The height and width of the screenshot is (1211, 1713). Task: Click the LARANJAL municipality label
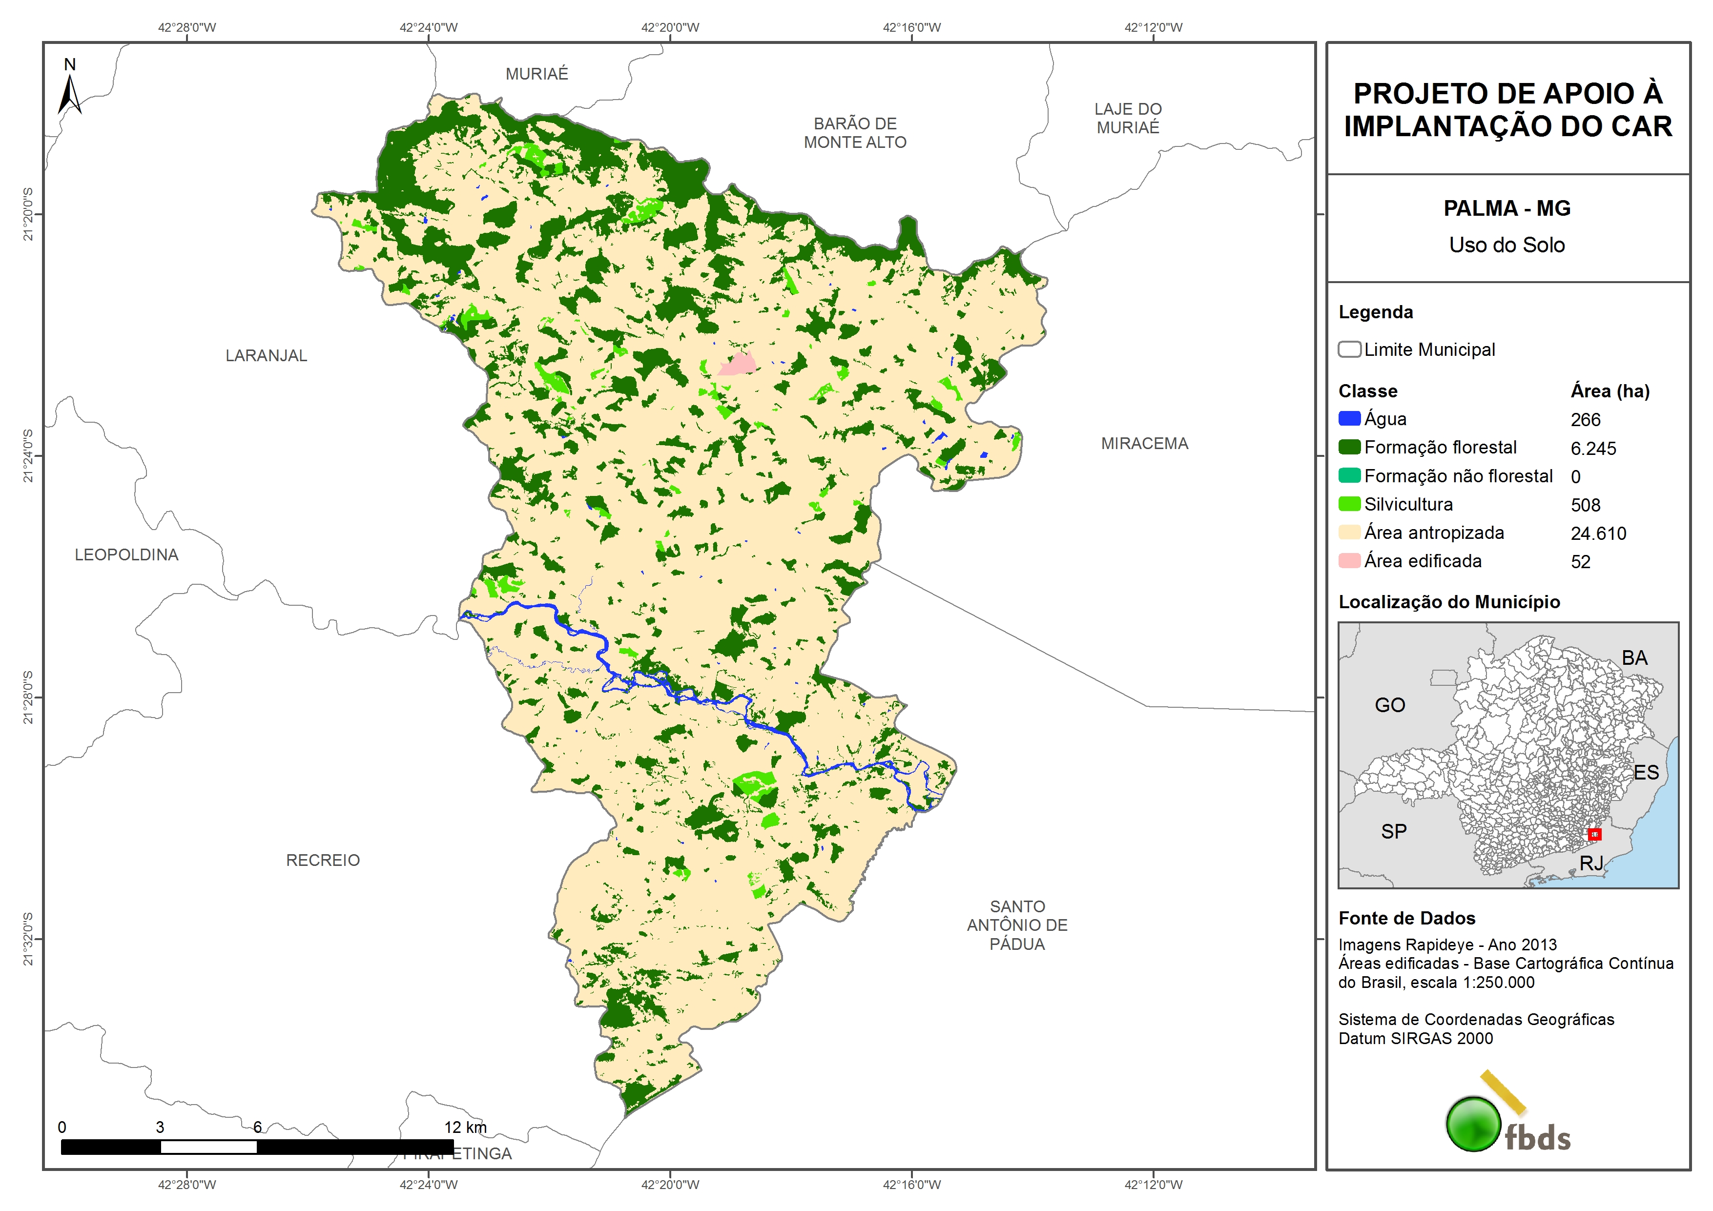tap(267, 355)
